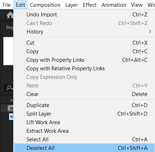Screen dimensions: 155x152
Task: Click the search magnifier icon in Project panel
Action: click(x=9, y=88)
